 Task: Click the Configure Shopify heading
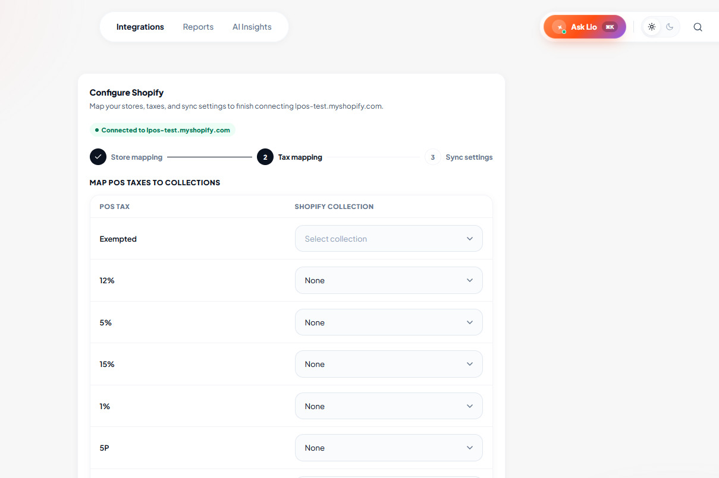pos(127,93)
